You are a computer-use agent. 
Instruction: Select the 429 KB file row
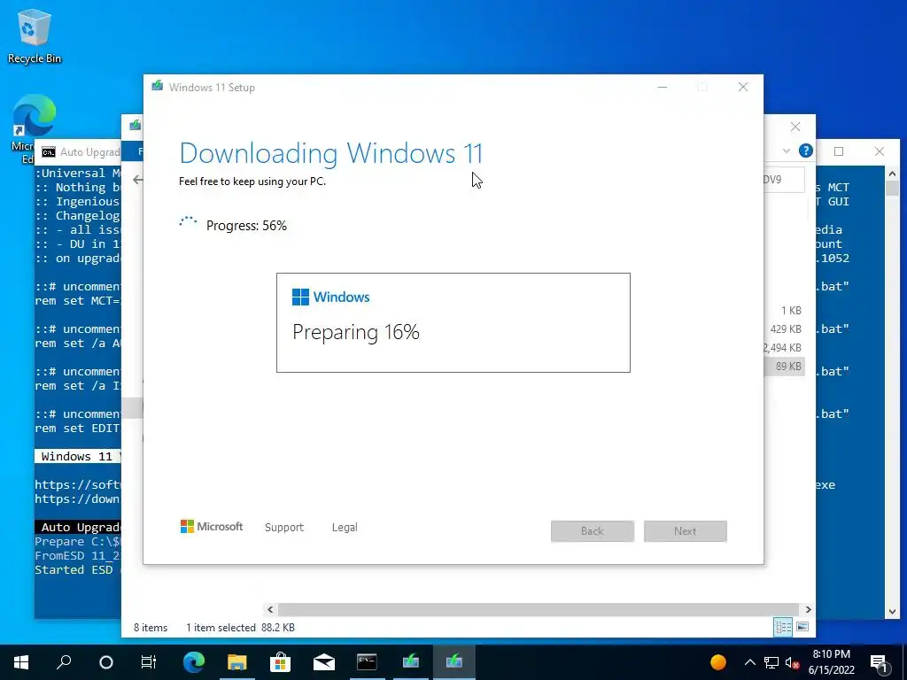click(x=784, y=329)
